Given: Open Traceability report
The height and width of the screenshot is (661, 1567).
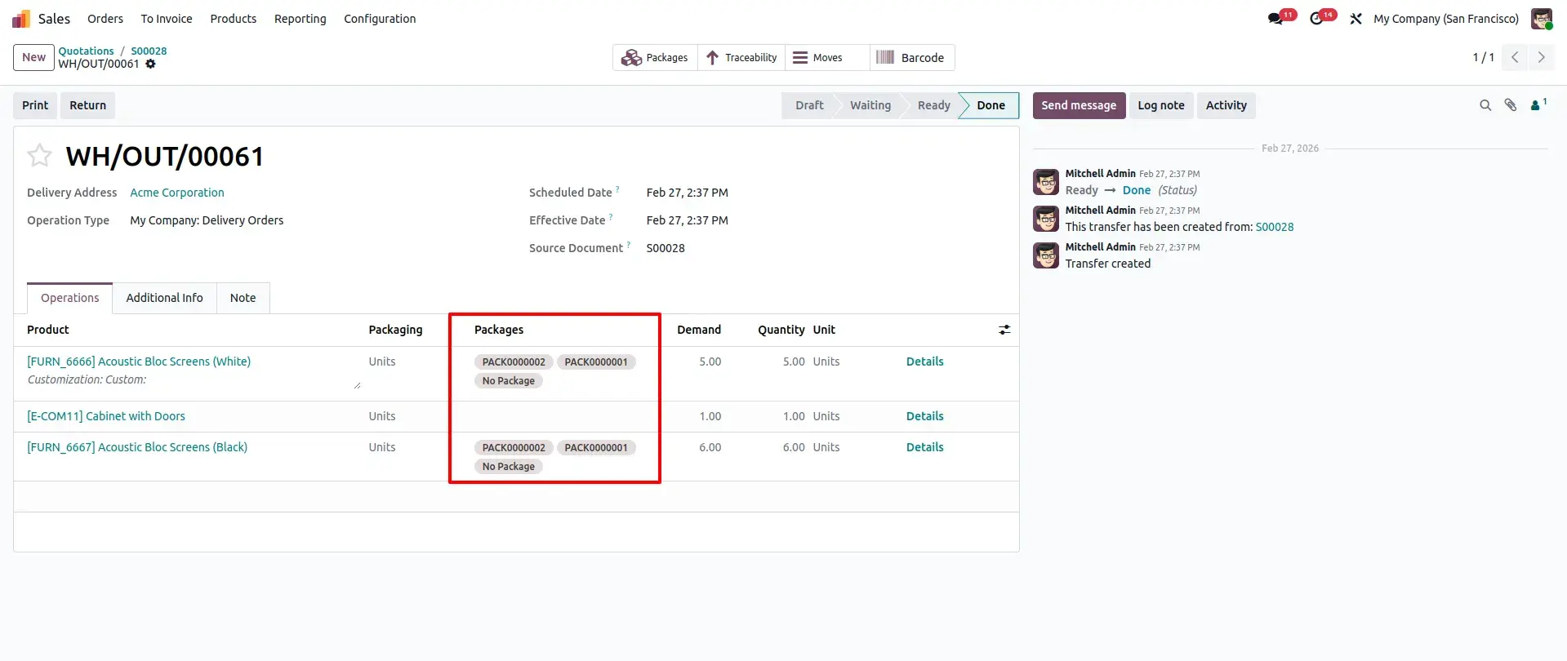Looking at the screenshot, I should [741, 58].
